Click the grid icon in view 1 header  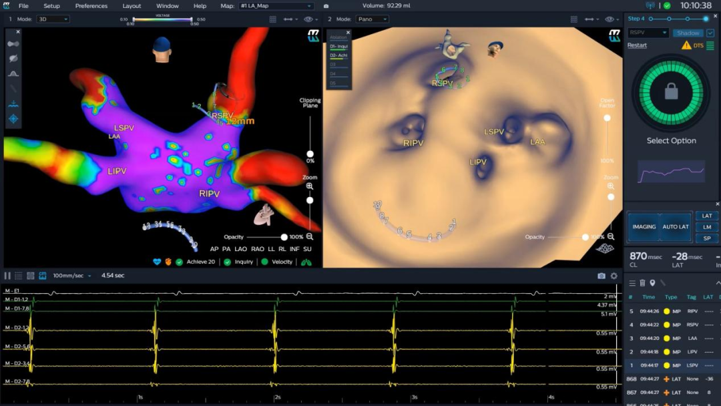(x=272, y=19)
